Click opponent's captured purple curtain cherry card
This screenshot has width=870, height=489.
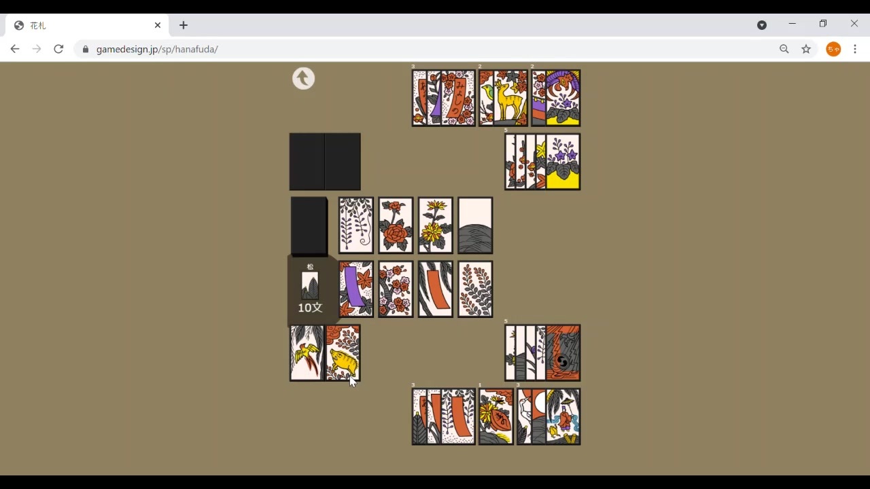point(538,98)
